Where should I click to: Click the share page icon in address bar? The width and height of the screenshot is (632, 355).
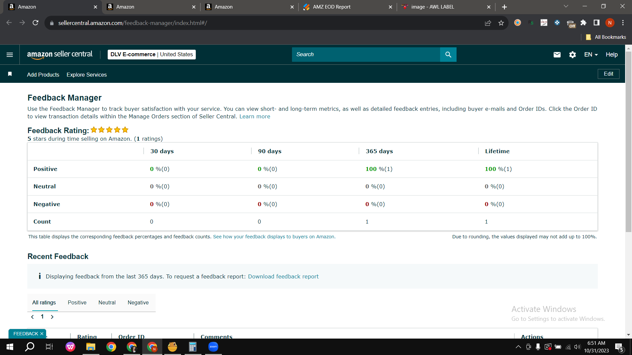coord(488,23)
